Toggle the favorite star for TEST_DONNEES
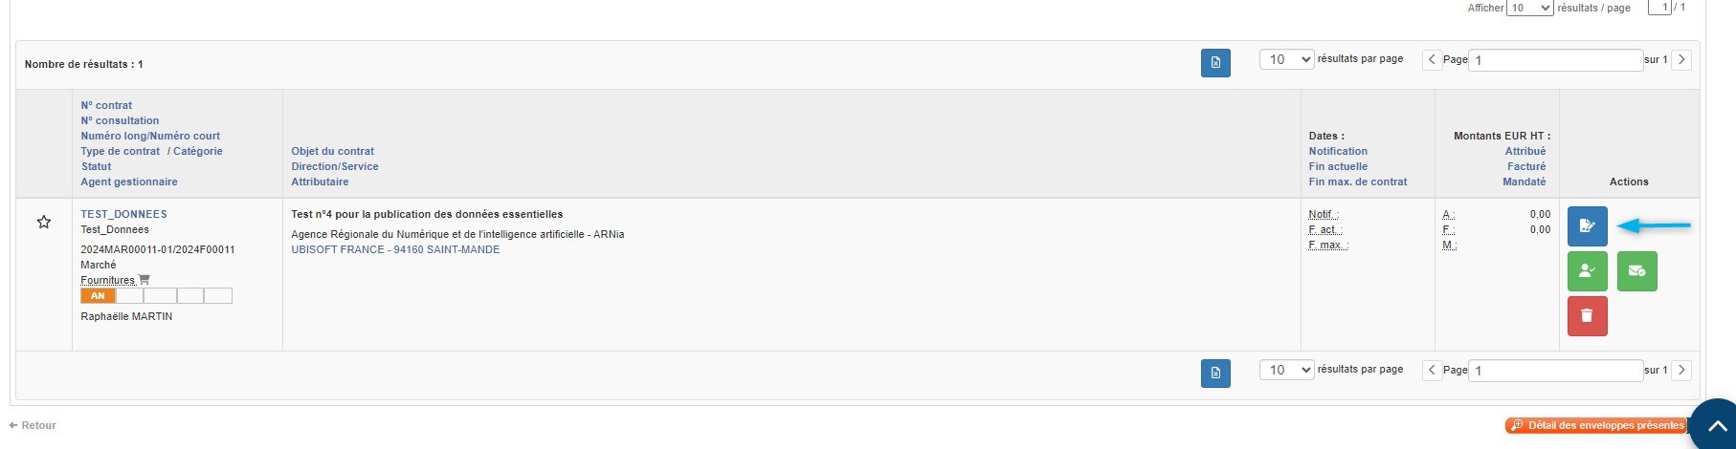This screenshot has height=449, width=1736. [44, 223]
